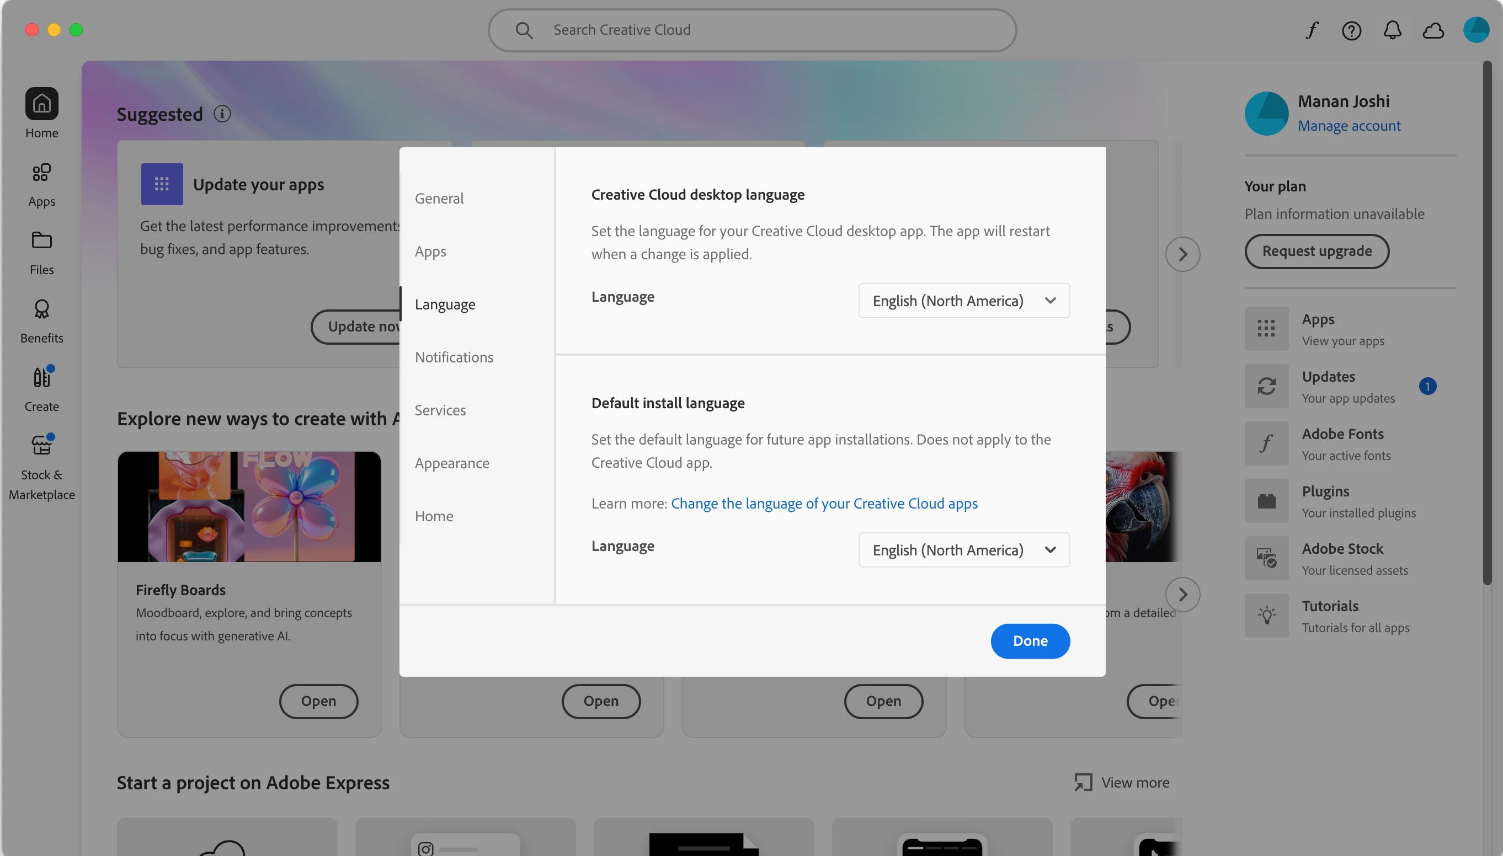Click the search magnifier icon
The image size is (1503, 856).
click(524, 30)
